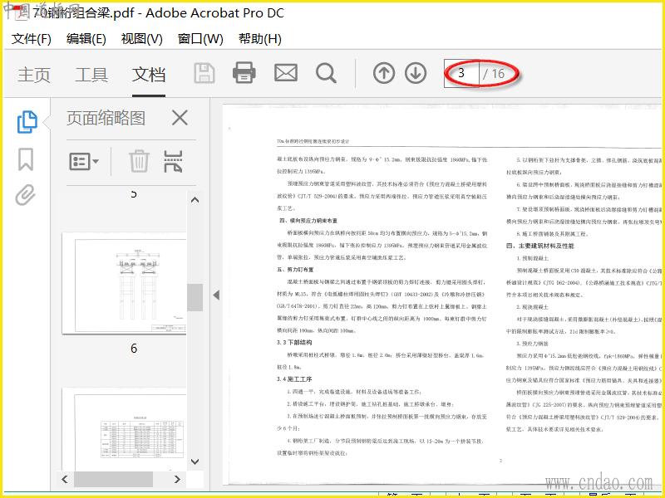Switch to the 主页 tab
Image resolution: width=665 pixels, height=498 pixels.
34,75
